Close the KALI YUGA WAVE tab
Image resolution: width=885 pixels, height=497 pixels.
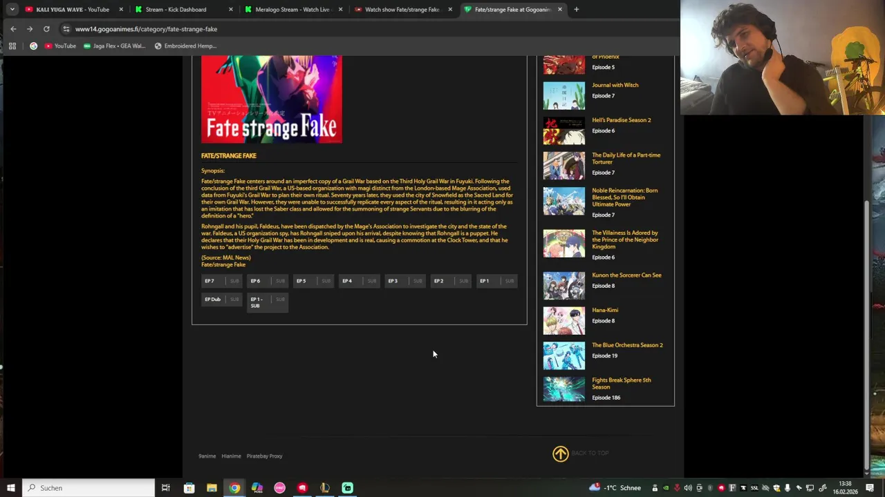tap(121, 10)
